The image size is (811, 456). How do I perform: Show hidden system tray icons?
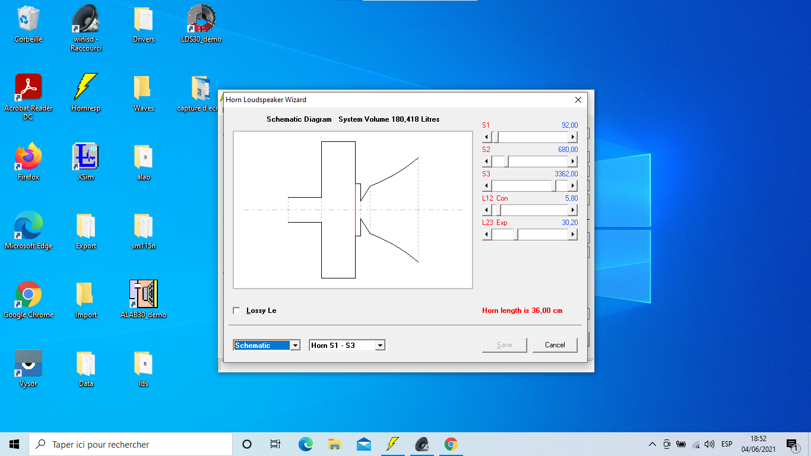tap(652, 444)
